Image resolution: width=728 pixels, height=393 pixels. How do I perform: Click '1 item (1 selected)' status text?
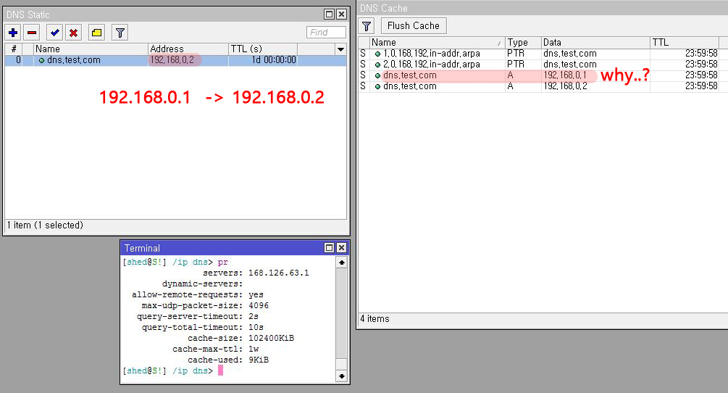click(x=45, y=225)
